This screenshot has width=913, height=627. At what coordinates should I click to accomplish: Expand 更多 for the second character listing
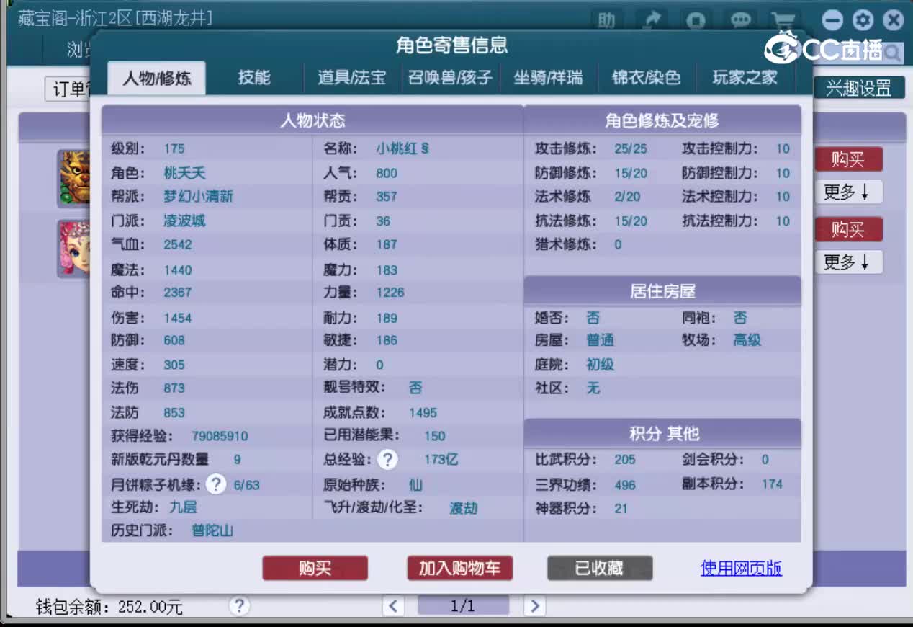click(x=848, y=262)
